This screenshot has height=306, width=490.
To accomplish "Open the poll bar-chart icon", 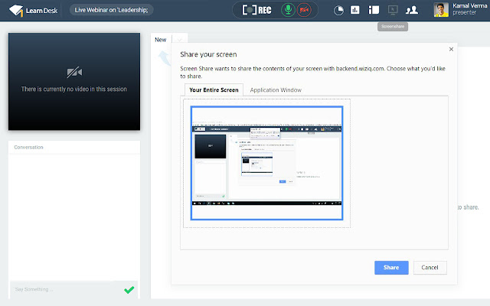I will 355,10.
